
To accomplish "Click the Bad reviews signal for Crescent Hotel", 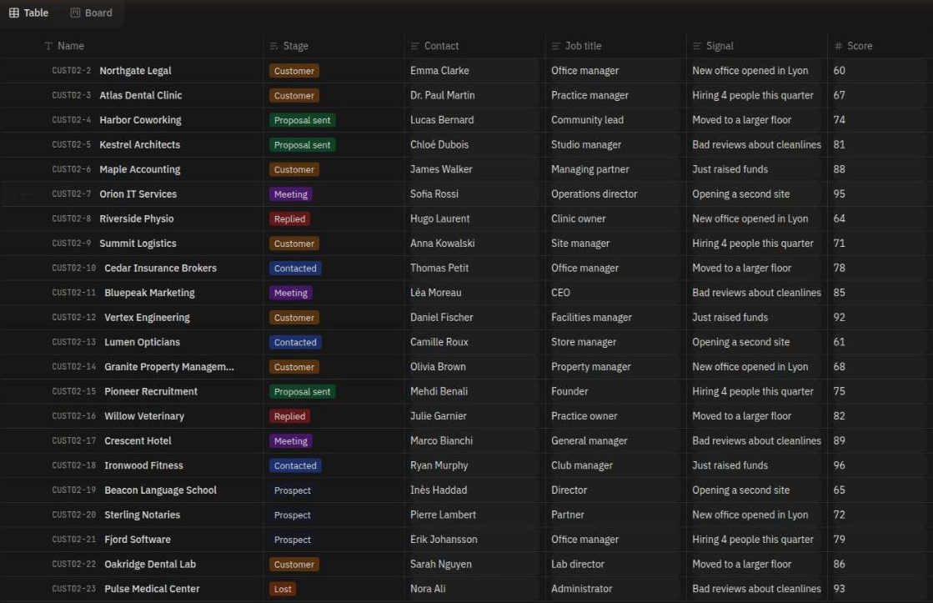I will point(756,441).
